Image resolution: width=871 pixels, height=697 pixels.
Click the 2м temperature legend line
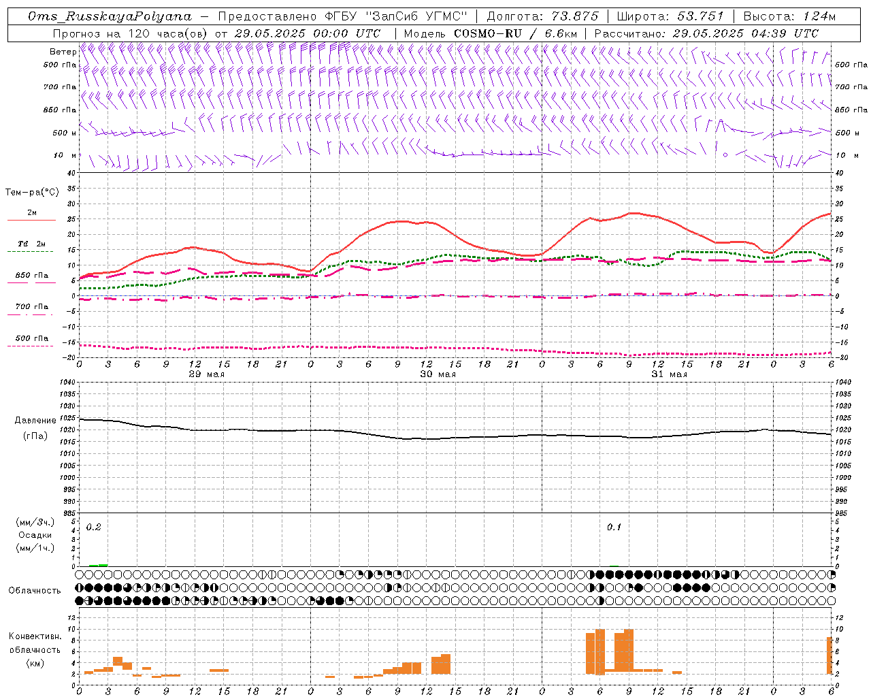point(31,221)
